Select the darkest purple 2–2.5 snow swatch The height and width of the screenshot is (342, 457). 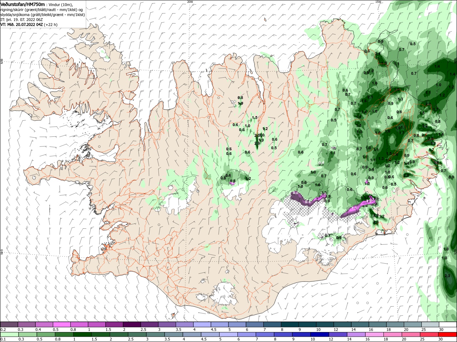point(132,325)
